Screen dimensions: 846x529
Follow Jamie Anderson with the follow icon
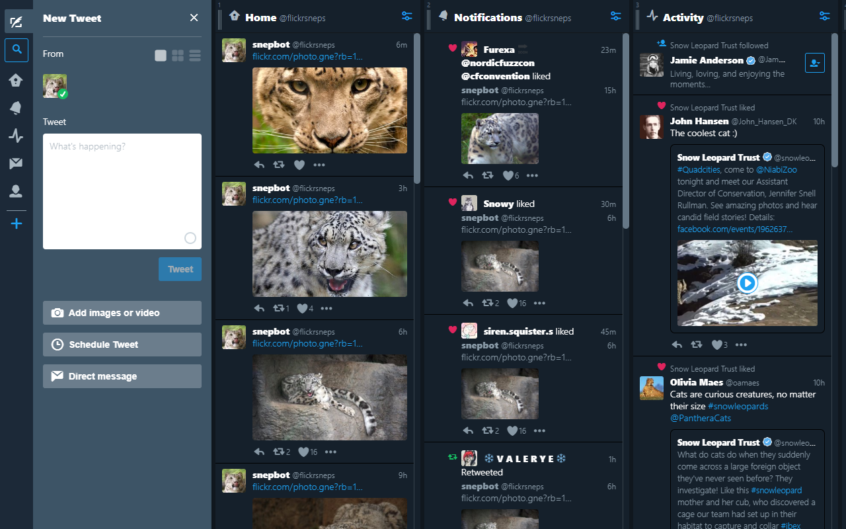point(814,62)
